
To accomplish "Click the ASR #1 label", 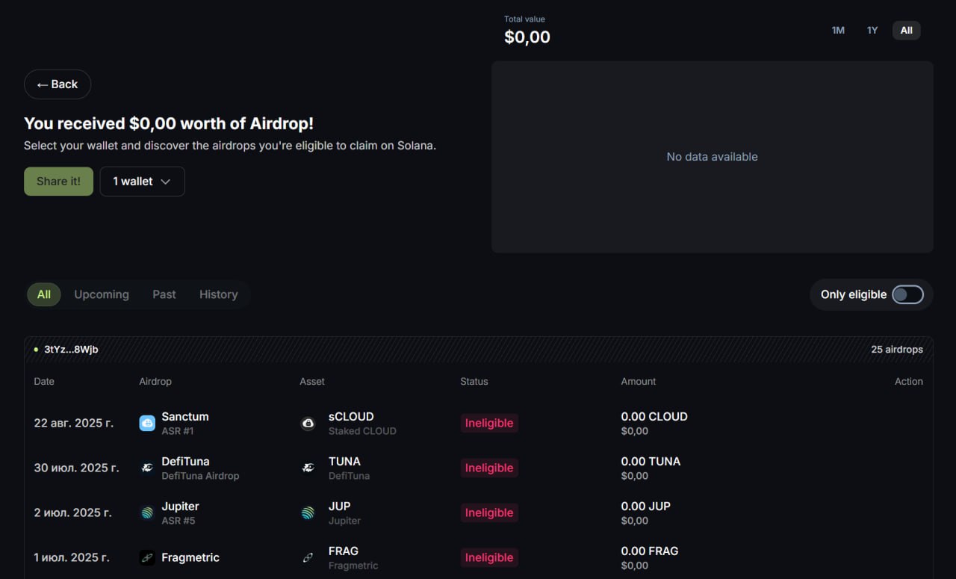I will coord(178,431).
